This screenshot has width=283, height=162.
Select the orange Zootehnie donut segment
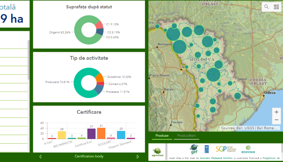pyautogui.click(x=100, y=78)
